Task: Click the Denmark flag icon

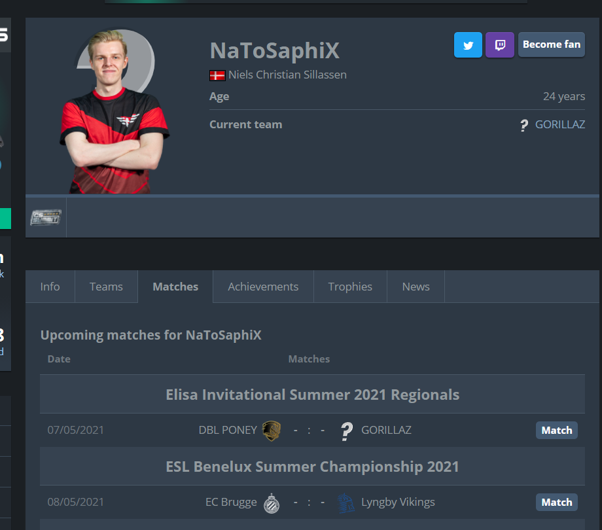Action: coord(217,75)
